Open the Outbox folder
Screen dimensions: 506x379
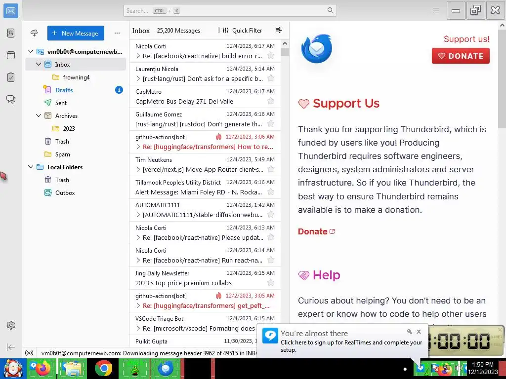76,193
